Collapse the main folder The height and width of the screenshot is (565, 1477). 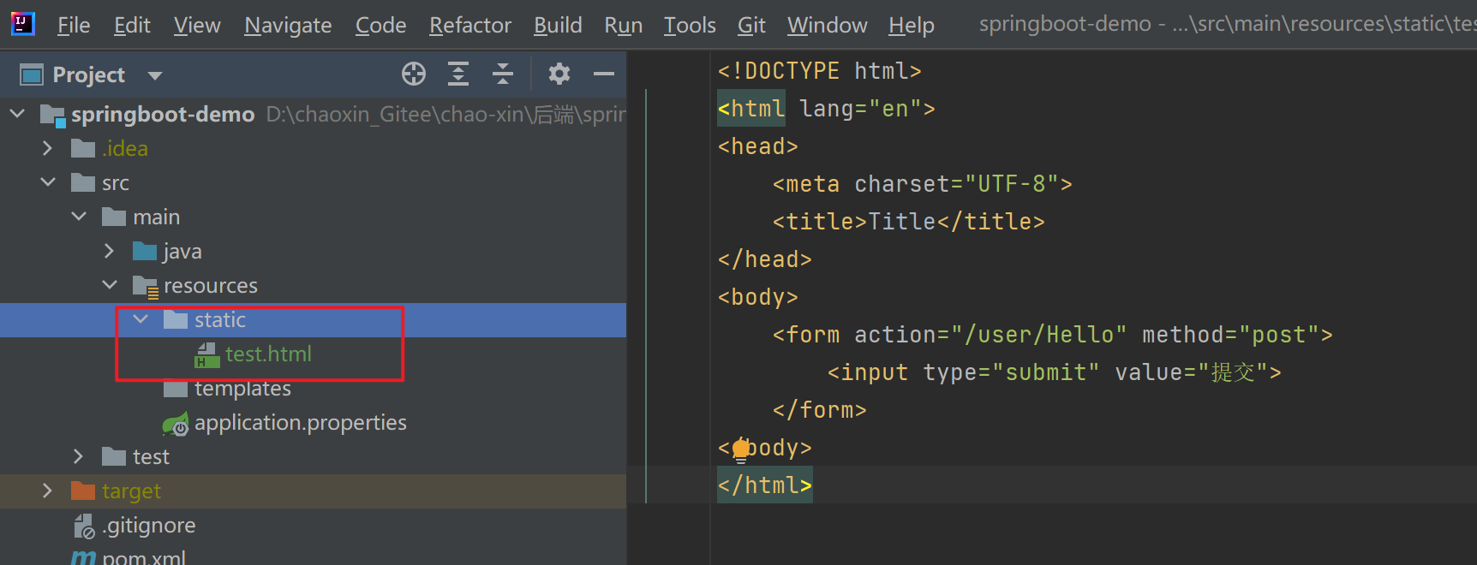click(79, 217)
